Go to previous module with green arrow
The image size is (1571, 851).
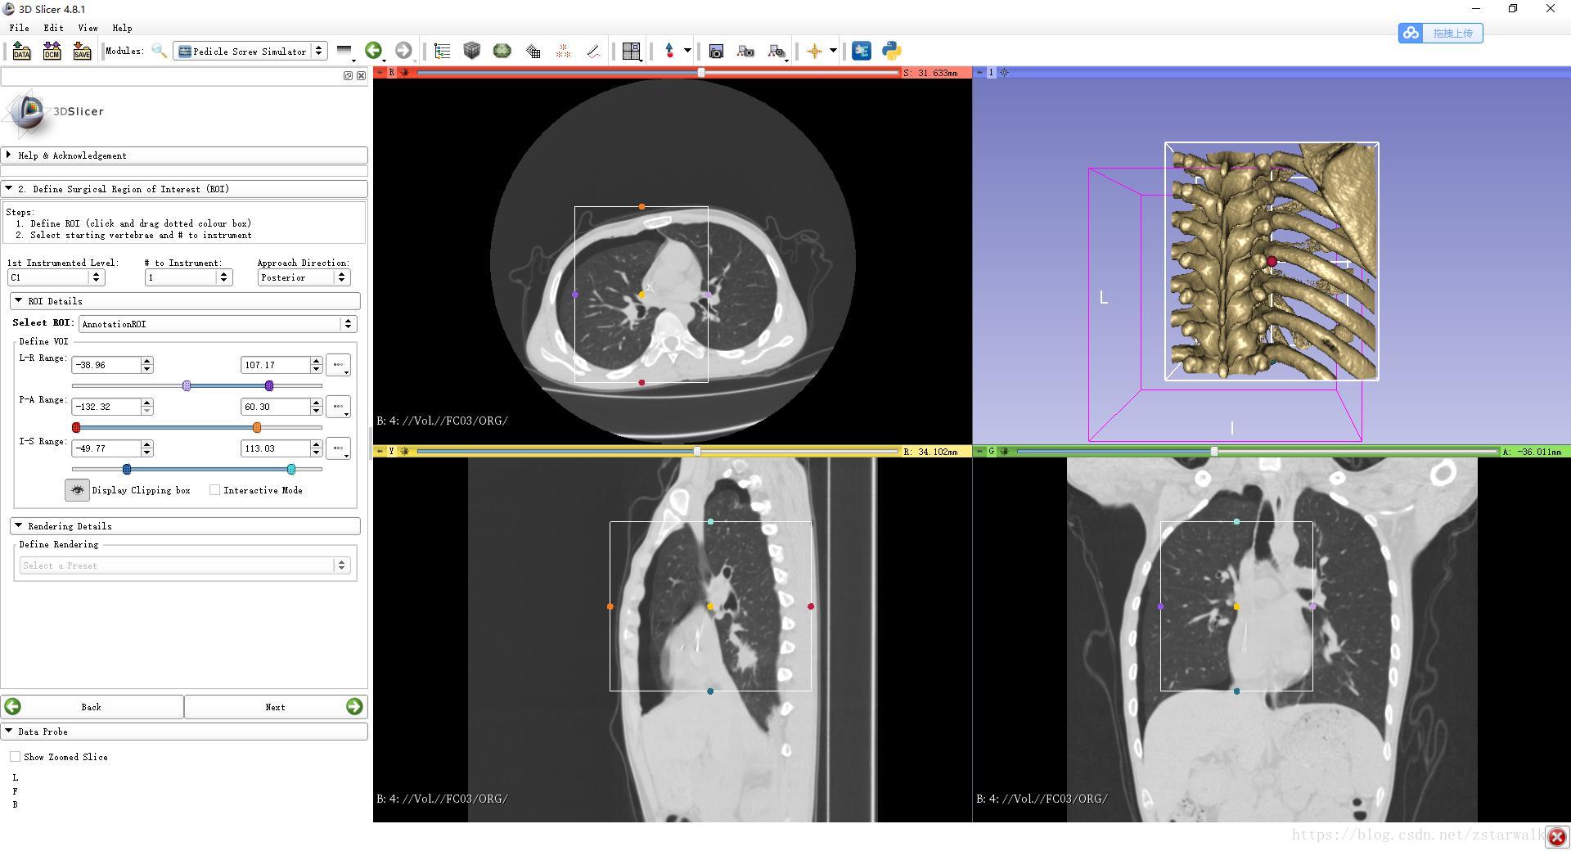[373, 51]
